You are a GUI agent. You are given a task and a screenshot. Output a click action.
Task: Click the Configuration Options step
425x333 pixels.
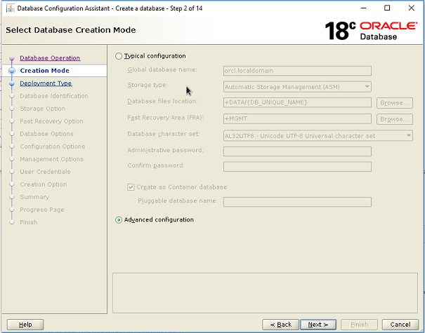pos(53,147)
